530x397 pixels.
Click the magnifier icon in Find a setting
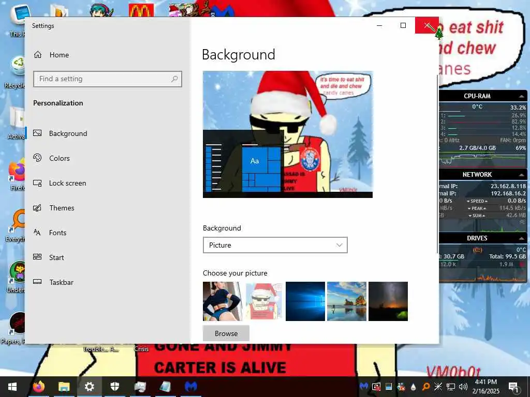tap(174, 79)
